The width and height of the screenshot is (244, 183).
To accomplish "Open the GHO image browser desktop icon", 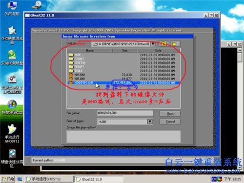I will 12,35.
